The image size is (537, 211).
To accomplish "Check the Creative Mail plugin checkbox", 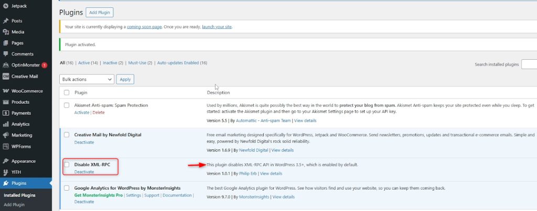I will 67,135.
